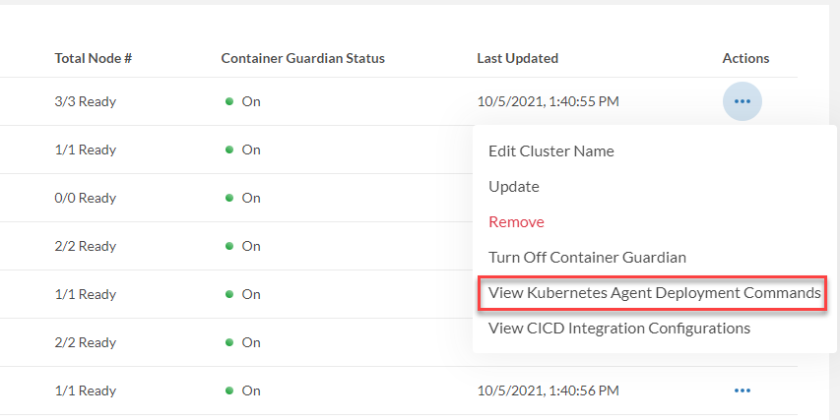Select Turn Off Container Guardian
Image resolution: width=840 pixels, height=420 pixels.
coord(587,258)
